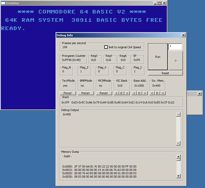This screenshot has height=188, width=205.
Task: Click the single step > button beside Run
Action: tap(175, 60)
